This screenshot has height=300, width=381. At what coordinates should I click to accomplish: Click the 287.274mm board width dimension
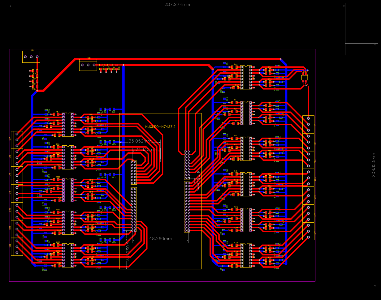[176, 5]
